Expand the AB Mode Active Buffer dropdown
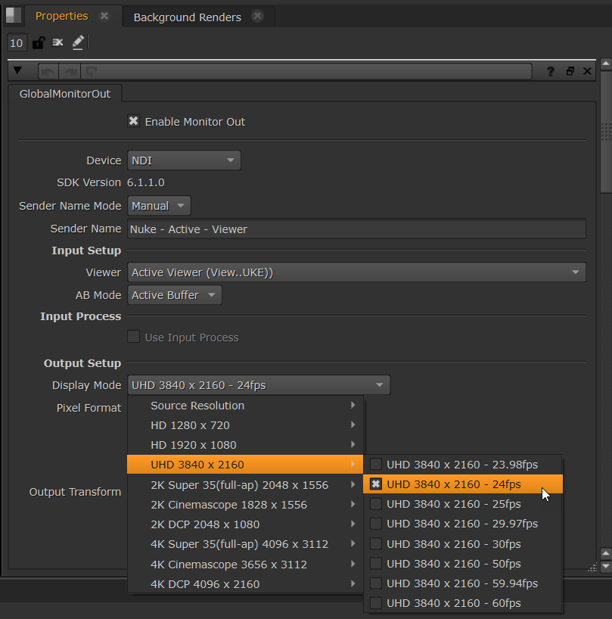The width and height of the screenshot is (612, 619). 175,295
